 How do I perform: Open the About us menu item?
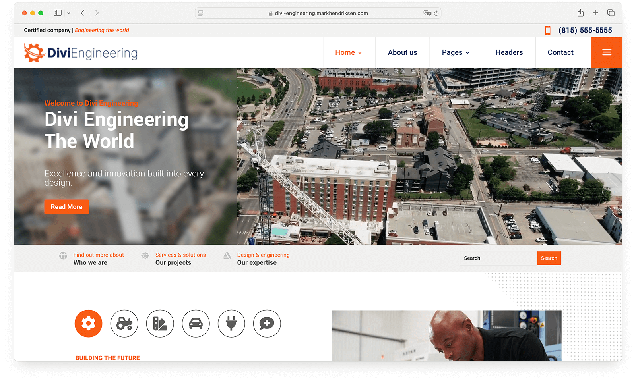click(402, 52)
